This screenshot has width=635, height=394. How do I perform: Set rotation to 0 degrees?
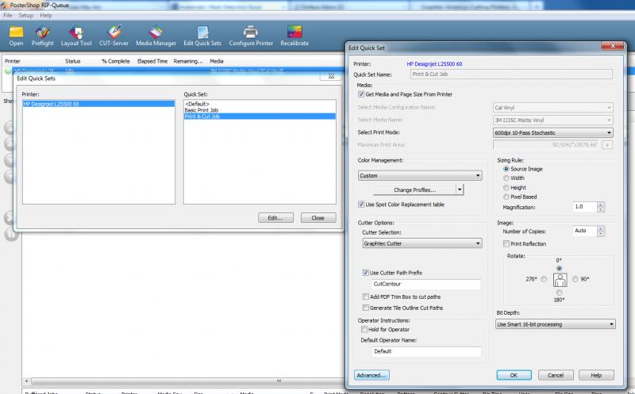pos(560,268)
